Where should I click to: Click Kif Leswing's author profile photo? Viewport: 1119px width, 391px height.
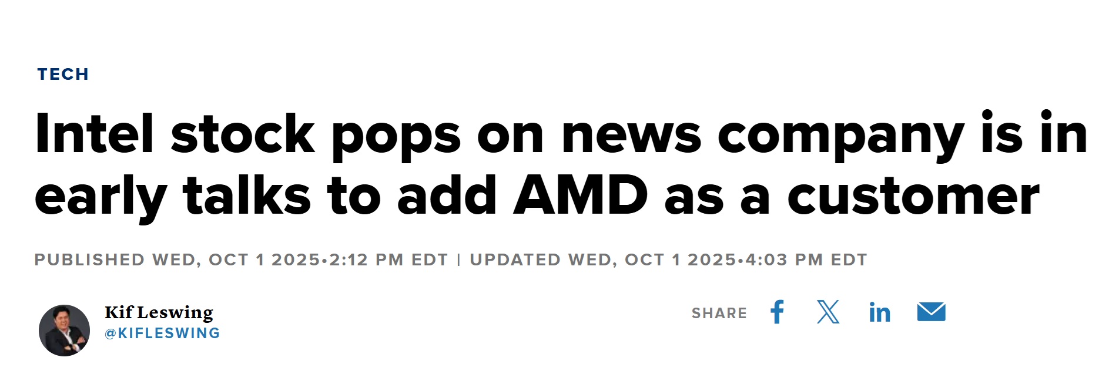pos(65,331)
